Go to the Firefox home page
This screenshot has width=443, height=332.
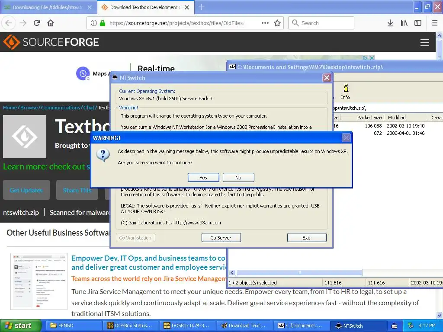point(51,23)
